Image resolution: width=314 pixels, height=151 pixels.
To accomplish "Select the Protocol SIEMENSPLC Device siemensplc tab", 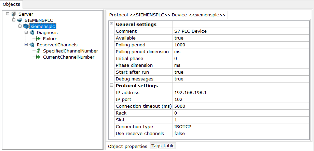I will pyautogui.click(x=167, y=15).
